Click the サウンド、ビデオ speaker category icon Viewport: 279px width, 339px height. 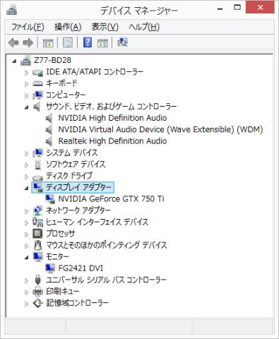(x=37, y=107)
